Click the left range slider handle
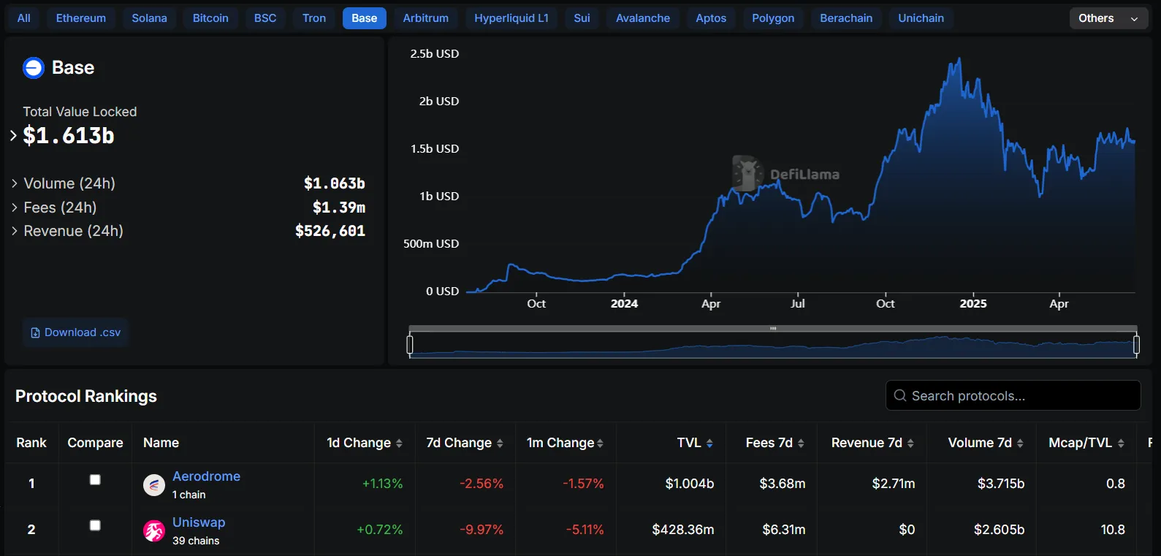The image size is (1161, 556). pos(410,343)
